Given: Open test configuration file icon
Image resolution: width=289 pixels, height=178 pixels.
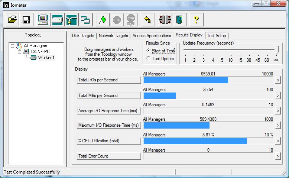Looking at the screenshot, I should (x=12, y=20).
